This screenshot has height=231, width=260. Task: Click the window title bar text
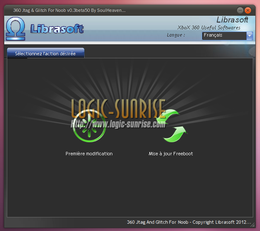[69, 10]
